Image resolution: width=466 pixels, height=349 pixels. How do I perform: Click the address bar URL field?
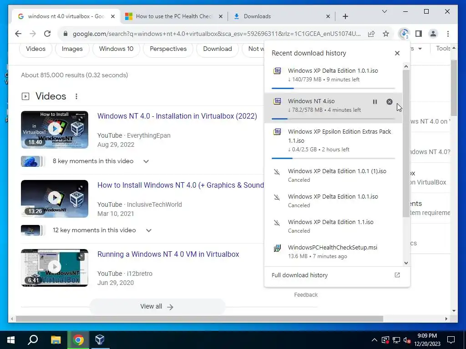click(216, 34)
